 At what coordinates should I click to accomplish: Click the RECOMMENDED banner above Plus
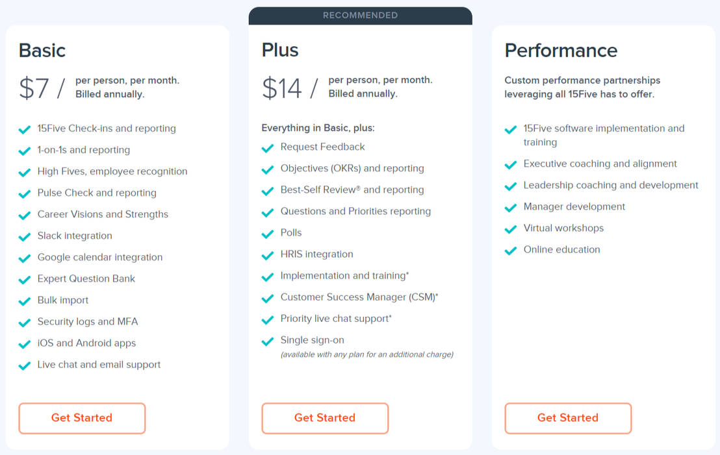coord(360,16)
